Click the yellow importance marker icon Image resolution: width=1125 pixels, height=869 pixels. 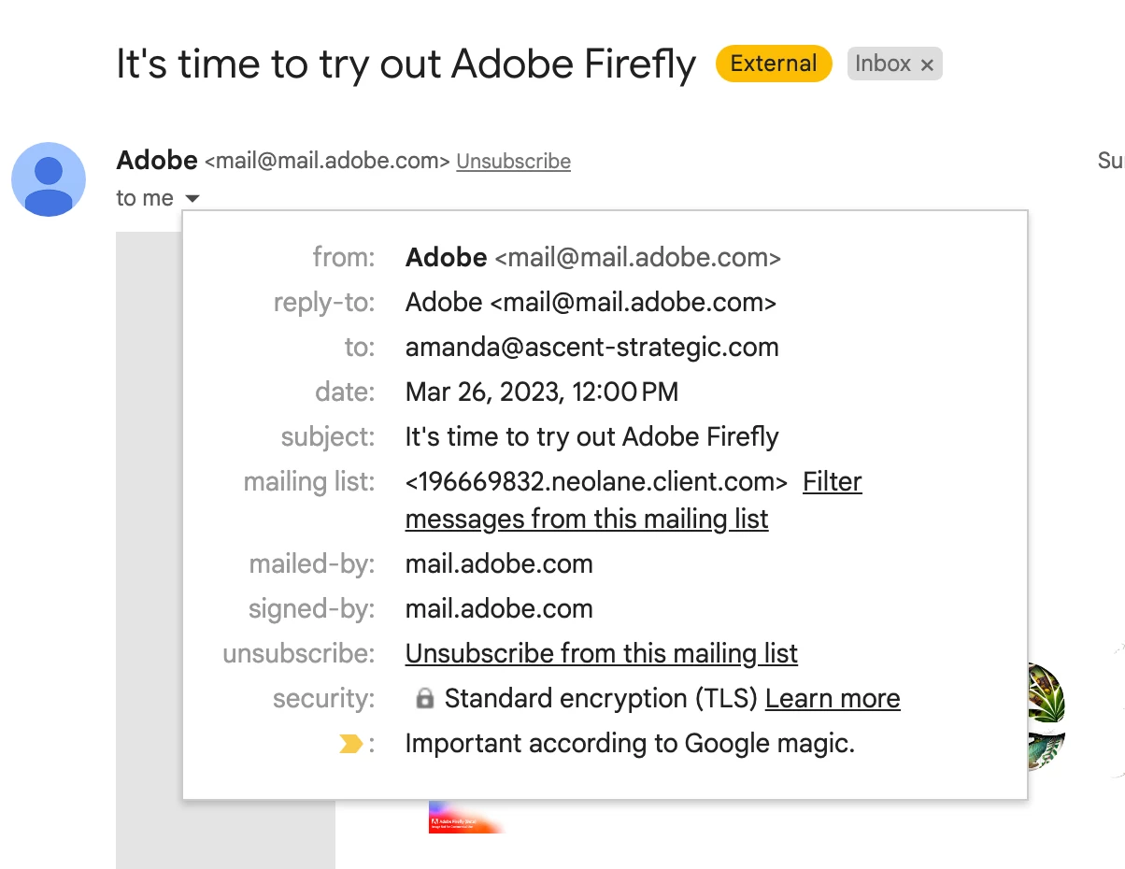point(349,745)
